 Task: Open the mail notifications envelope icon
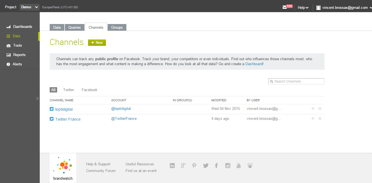click(285, 7)
